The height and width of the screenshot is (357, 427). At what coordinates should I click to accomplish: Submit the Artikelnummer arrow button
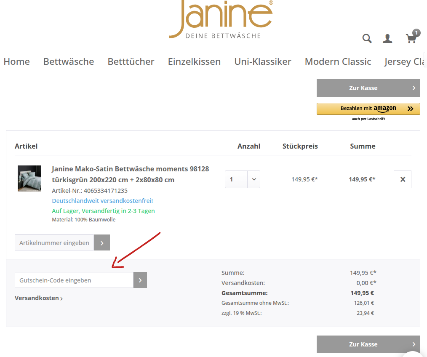point(102,242)
